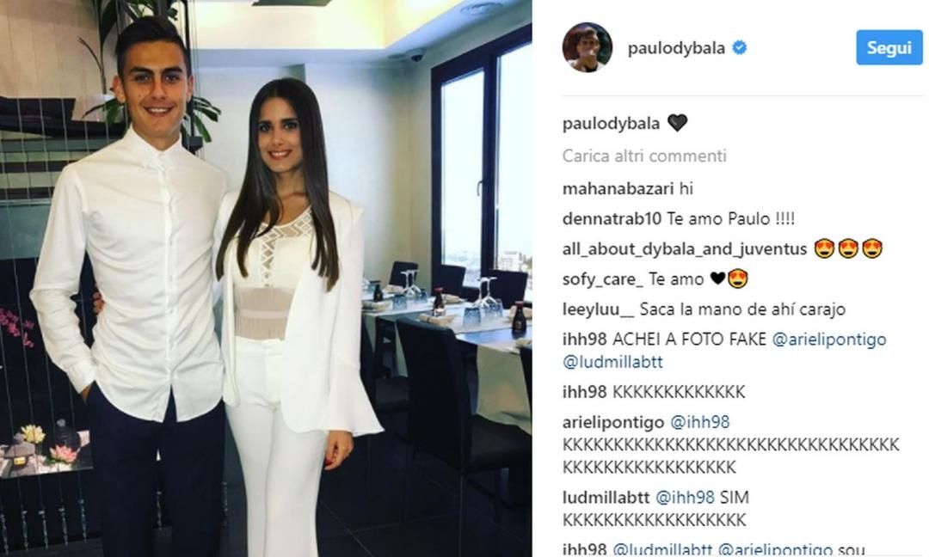929x557 pixels.
Task: Click heart emoji in sofy_care_ comment
Action: [x=717, y=278]
